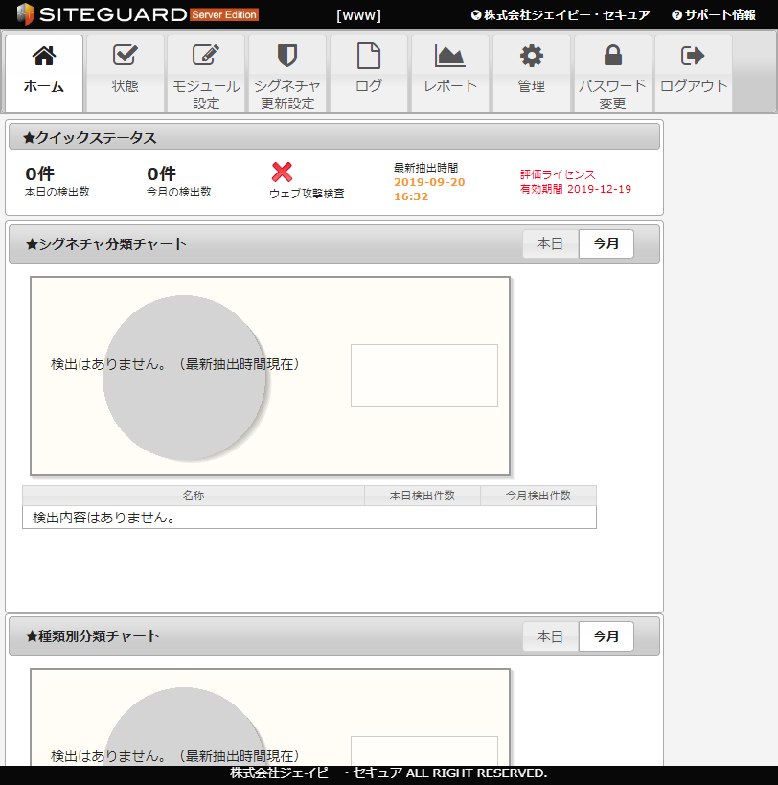
Task: Open the ホーム house icon in navigation
Action: [42, 58]
